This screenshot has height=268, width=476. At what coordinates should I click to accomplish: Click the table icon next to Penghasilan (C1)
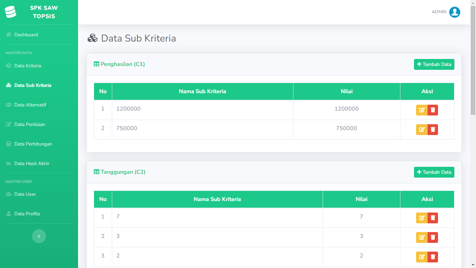97,64
